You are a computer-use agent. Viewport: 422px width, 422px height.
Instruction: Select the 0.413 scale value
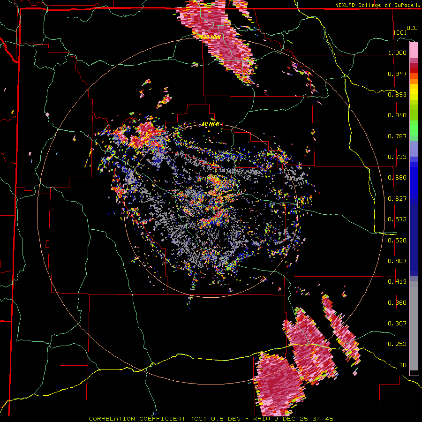[x=397, y=281]
